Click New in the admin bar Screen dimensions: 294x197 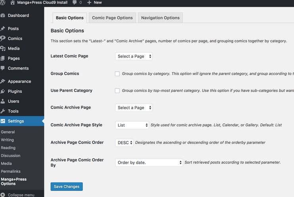coord(98,2)
